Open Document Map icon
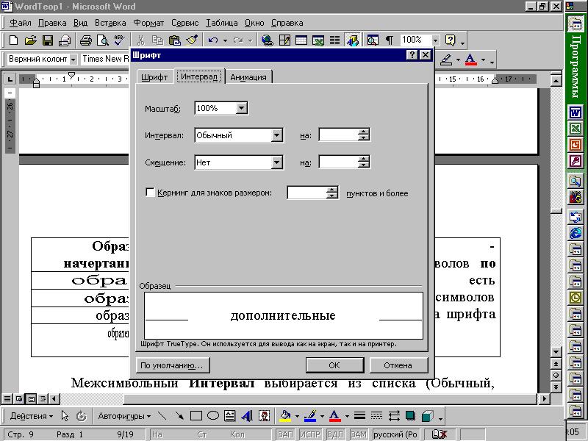This screenshot has height=441, width=588. 373,40
